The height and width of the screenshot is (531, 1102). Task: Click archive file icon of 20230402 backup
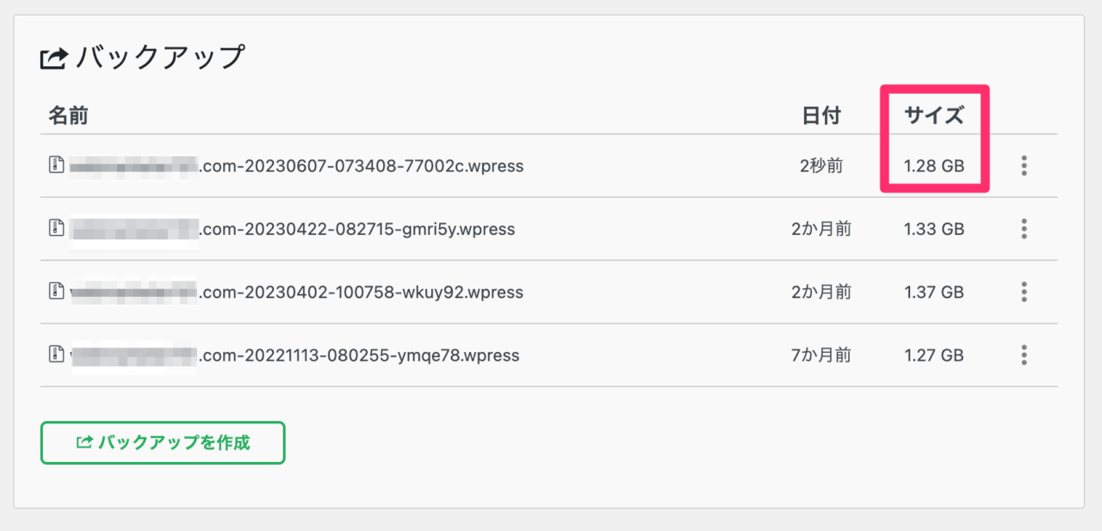pos(56,291)
